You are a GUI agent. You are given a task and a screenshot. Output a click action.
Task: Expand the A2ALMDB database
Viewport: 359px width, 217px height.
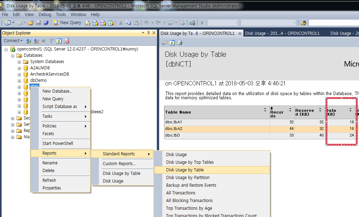[19, 68]
